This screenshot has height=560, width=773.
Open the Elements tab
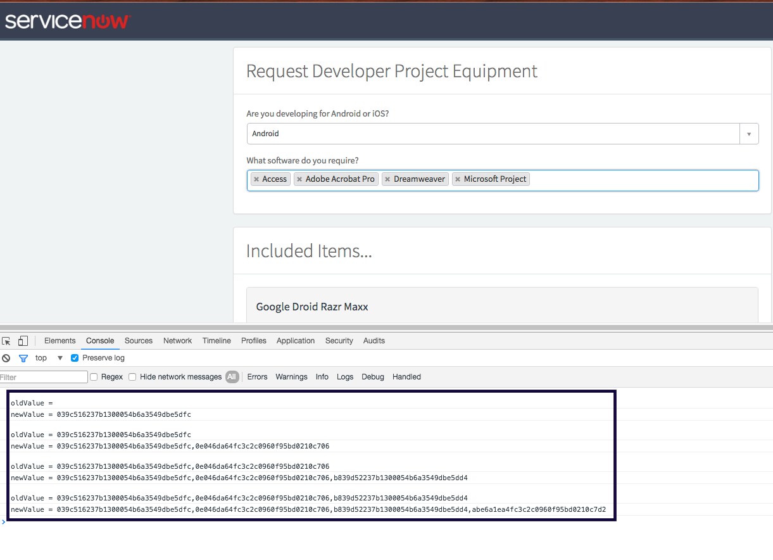[60, 341]
